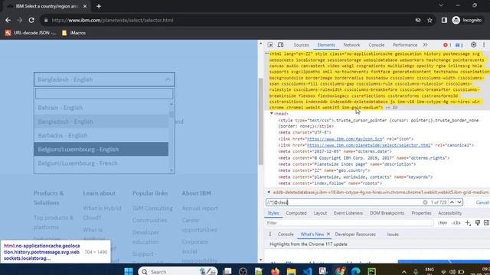Switch to the Sources tab
This screenshot has width=490, height=275.
(x=301, y=45)
